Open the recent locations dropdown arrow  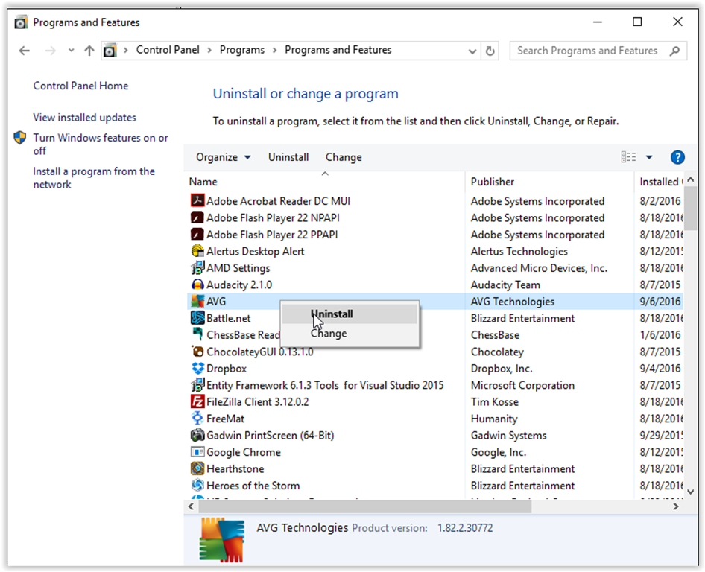click(71, 51)
